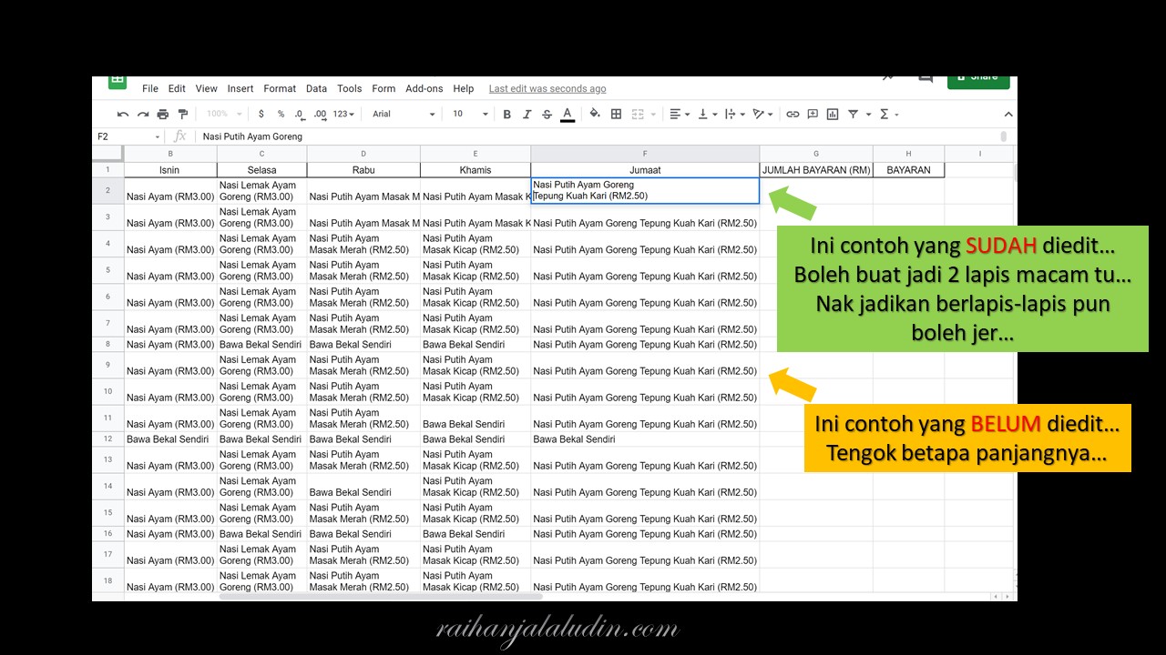Print the spreadsheet
1166x655 pixels.
click(x=163, y=115)
